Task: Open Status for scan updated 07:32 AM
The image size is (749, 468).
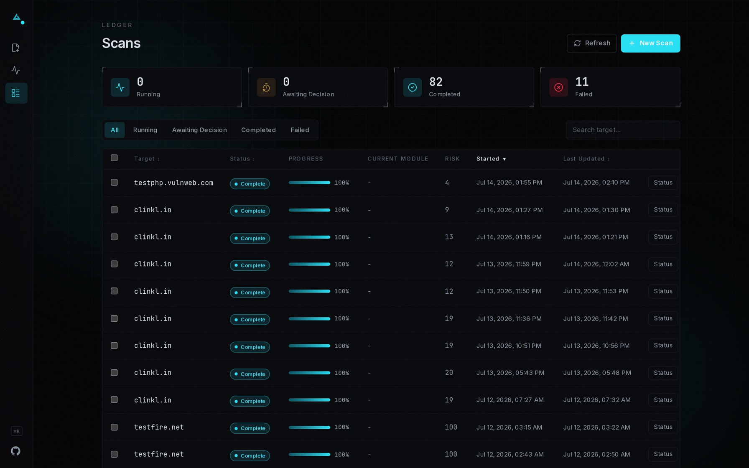Action: click(663, 400)
